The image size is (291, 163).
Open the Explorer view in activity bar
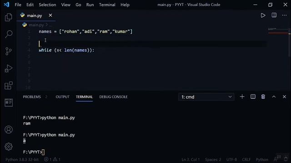[x=9, y=17]
